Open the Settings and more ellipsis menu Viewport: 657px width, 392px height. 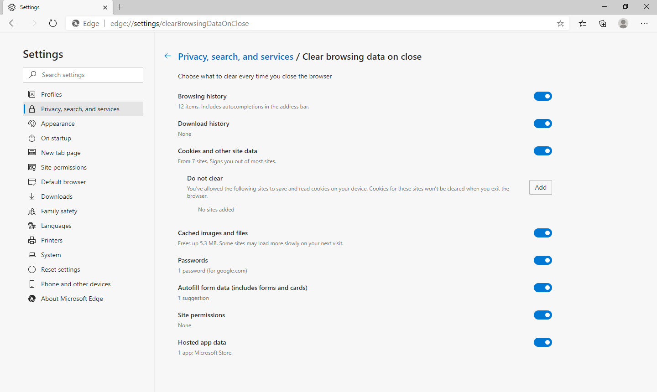tap(644, 23)
